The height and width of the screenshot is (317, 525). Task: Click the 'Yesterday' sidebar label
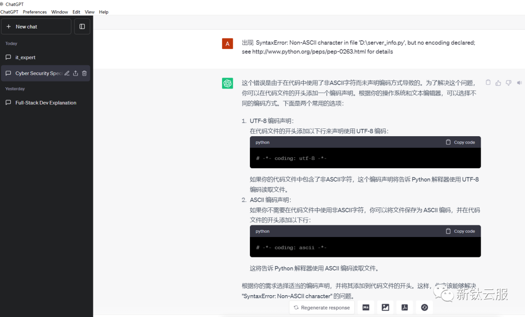[15, 89]
